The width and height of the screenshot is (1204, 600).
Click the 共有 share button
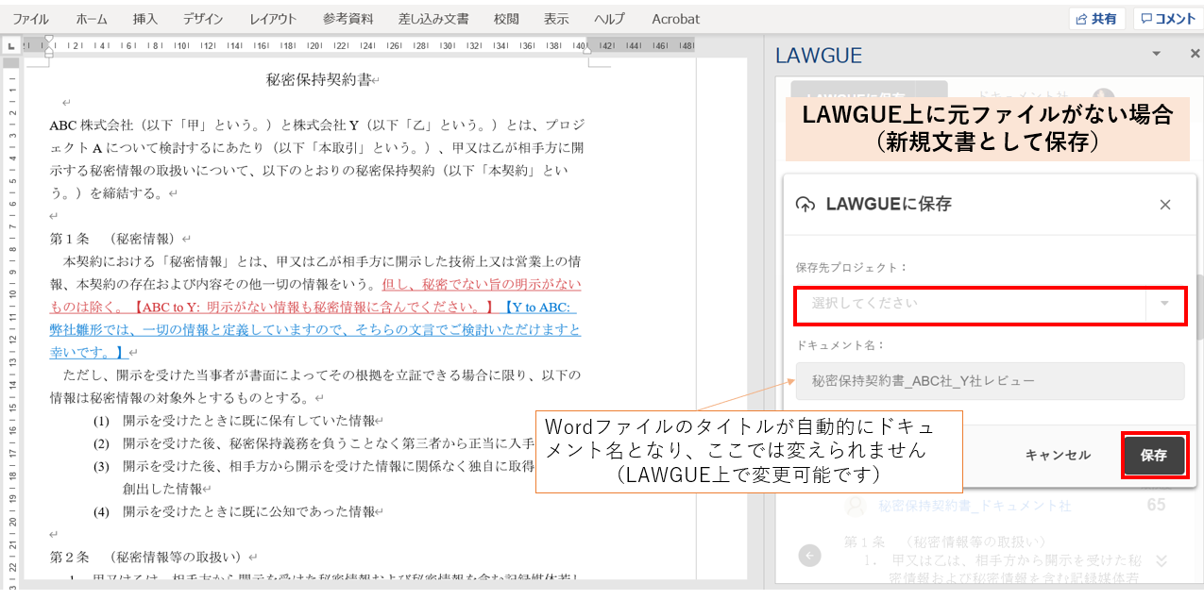[x=1096, y=19]
